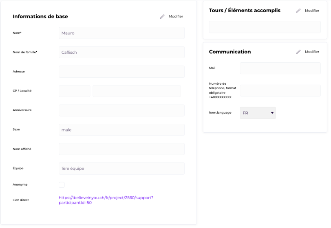Select the empty Adresse field

click(x=121, y=72)
